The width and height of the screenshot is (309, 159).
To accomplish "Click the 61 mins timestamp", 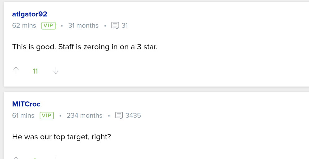I will coord(23,116).
